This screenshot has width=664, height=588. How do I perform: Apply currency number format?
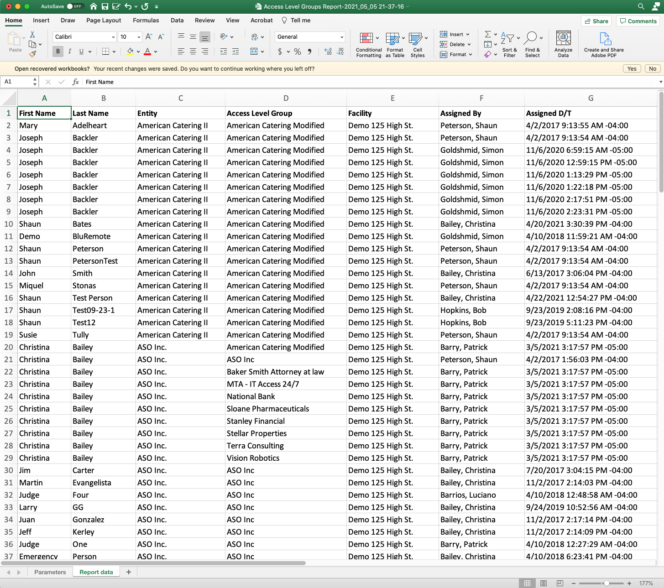pyautogui.click(x=280, y=52)
